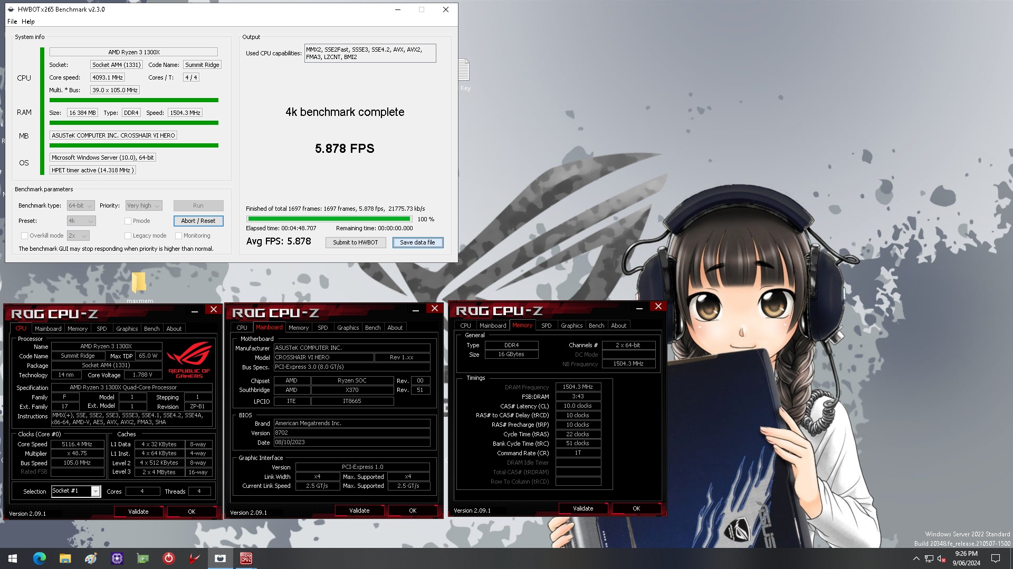This screenshot has height=569, width=1013.
Task: Open the green graphics card app in taskbar
Action: pyautogui.click(x=142, y=558)
